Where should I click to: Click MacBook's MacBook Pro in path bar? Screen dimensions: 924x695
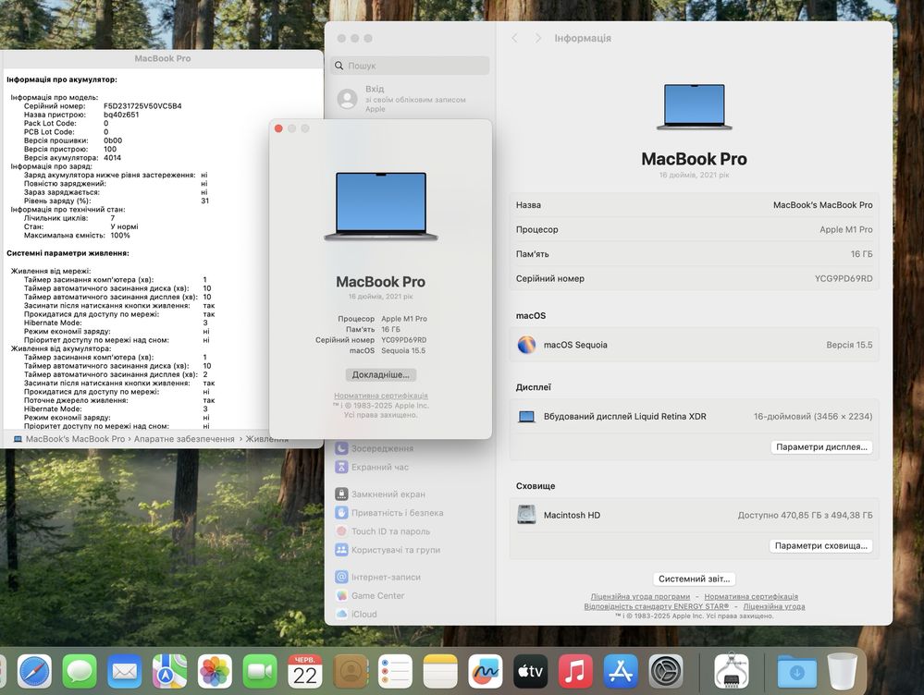(x=75, y=439)
